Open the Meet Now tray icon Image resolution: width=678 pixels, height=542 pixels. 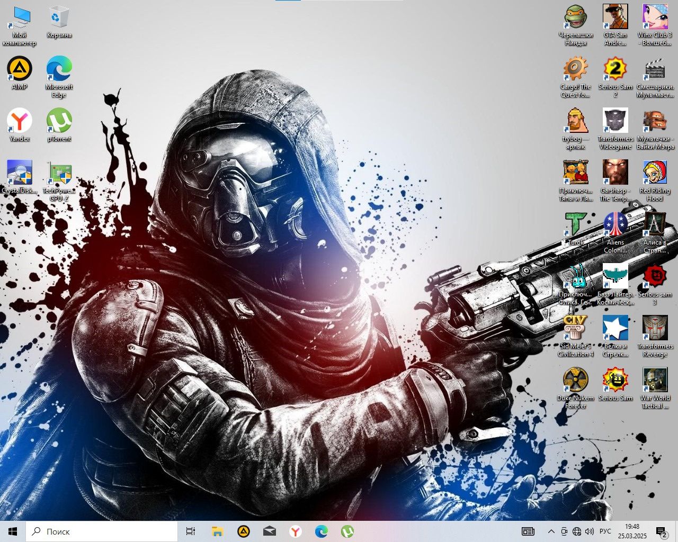564,531
